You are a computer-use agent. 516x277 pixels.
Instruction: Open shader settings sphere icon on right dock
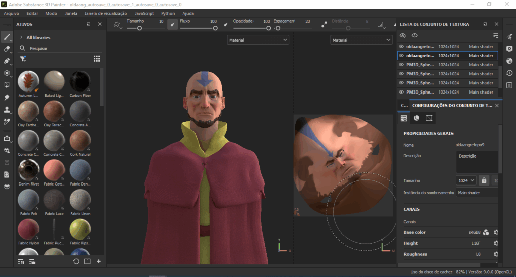(x=509, y=61)
